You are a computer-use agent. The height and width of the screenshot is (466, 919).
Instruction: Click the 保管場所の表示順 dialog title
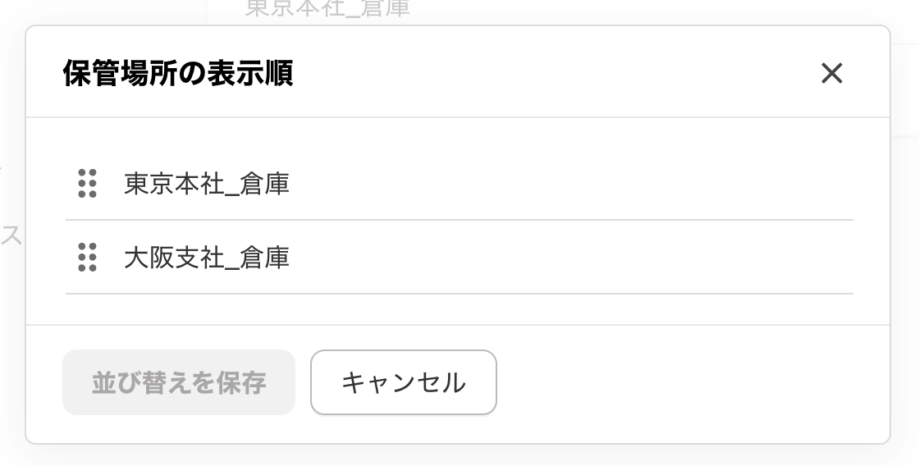coord(178,74)
